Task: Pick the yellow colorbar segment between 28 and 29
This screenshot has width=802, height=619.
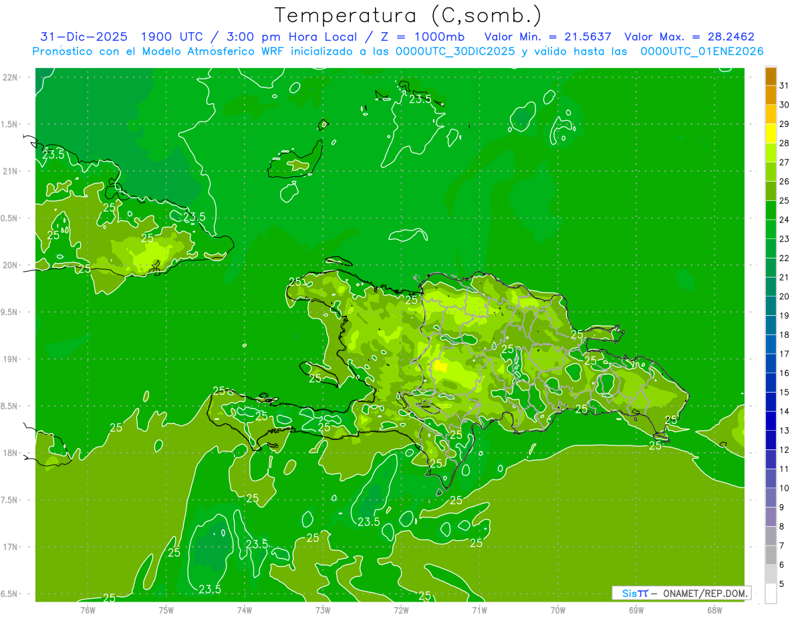Action: coord(771,134)
